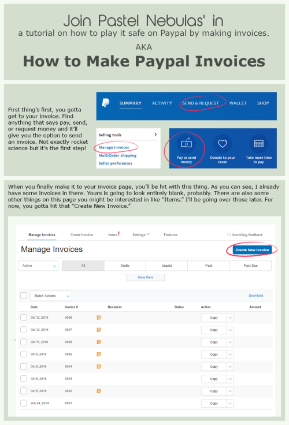Click the note icon on invoice 0004
Viewport: 289px width, 425px height.
click(99, 366)
